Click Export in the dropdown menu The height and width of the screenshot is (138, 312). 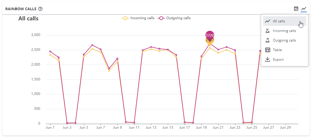click(x=278, y=60)
